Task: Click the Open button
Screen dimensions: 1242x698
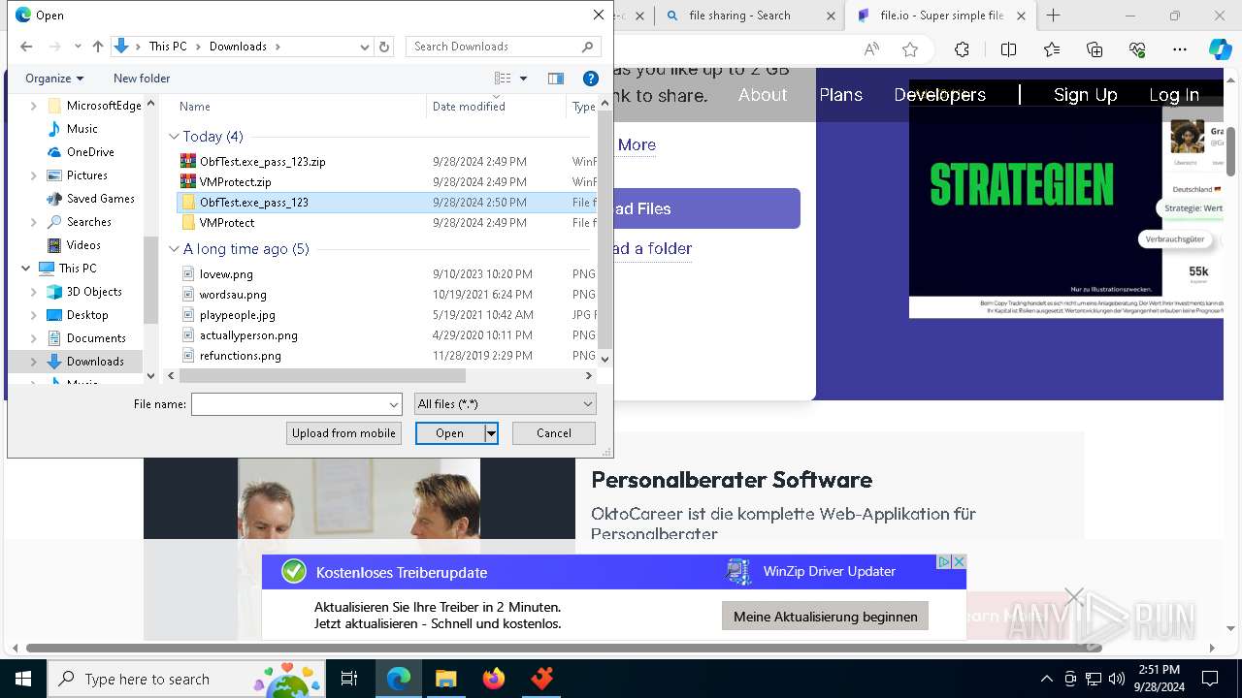Action: (450, 433)
